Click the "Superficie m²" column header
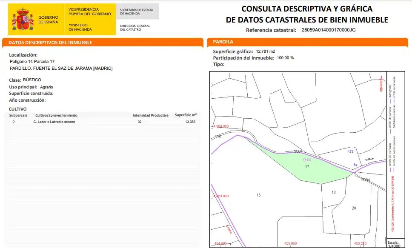Screen dimensions: 412x248 click(x=186, y=115)
